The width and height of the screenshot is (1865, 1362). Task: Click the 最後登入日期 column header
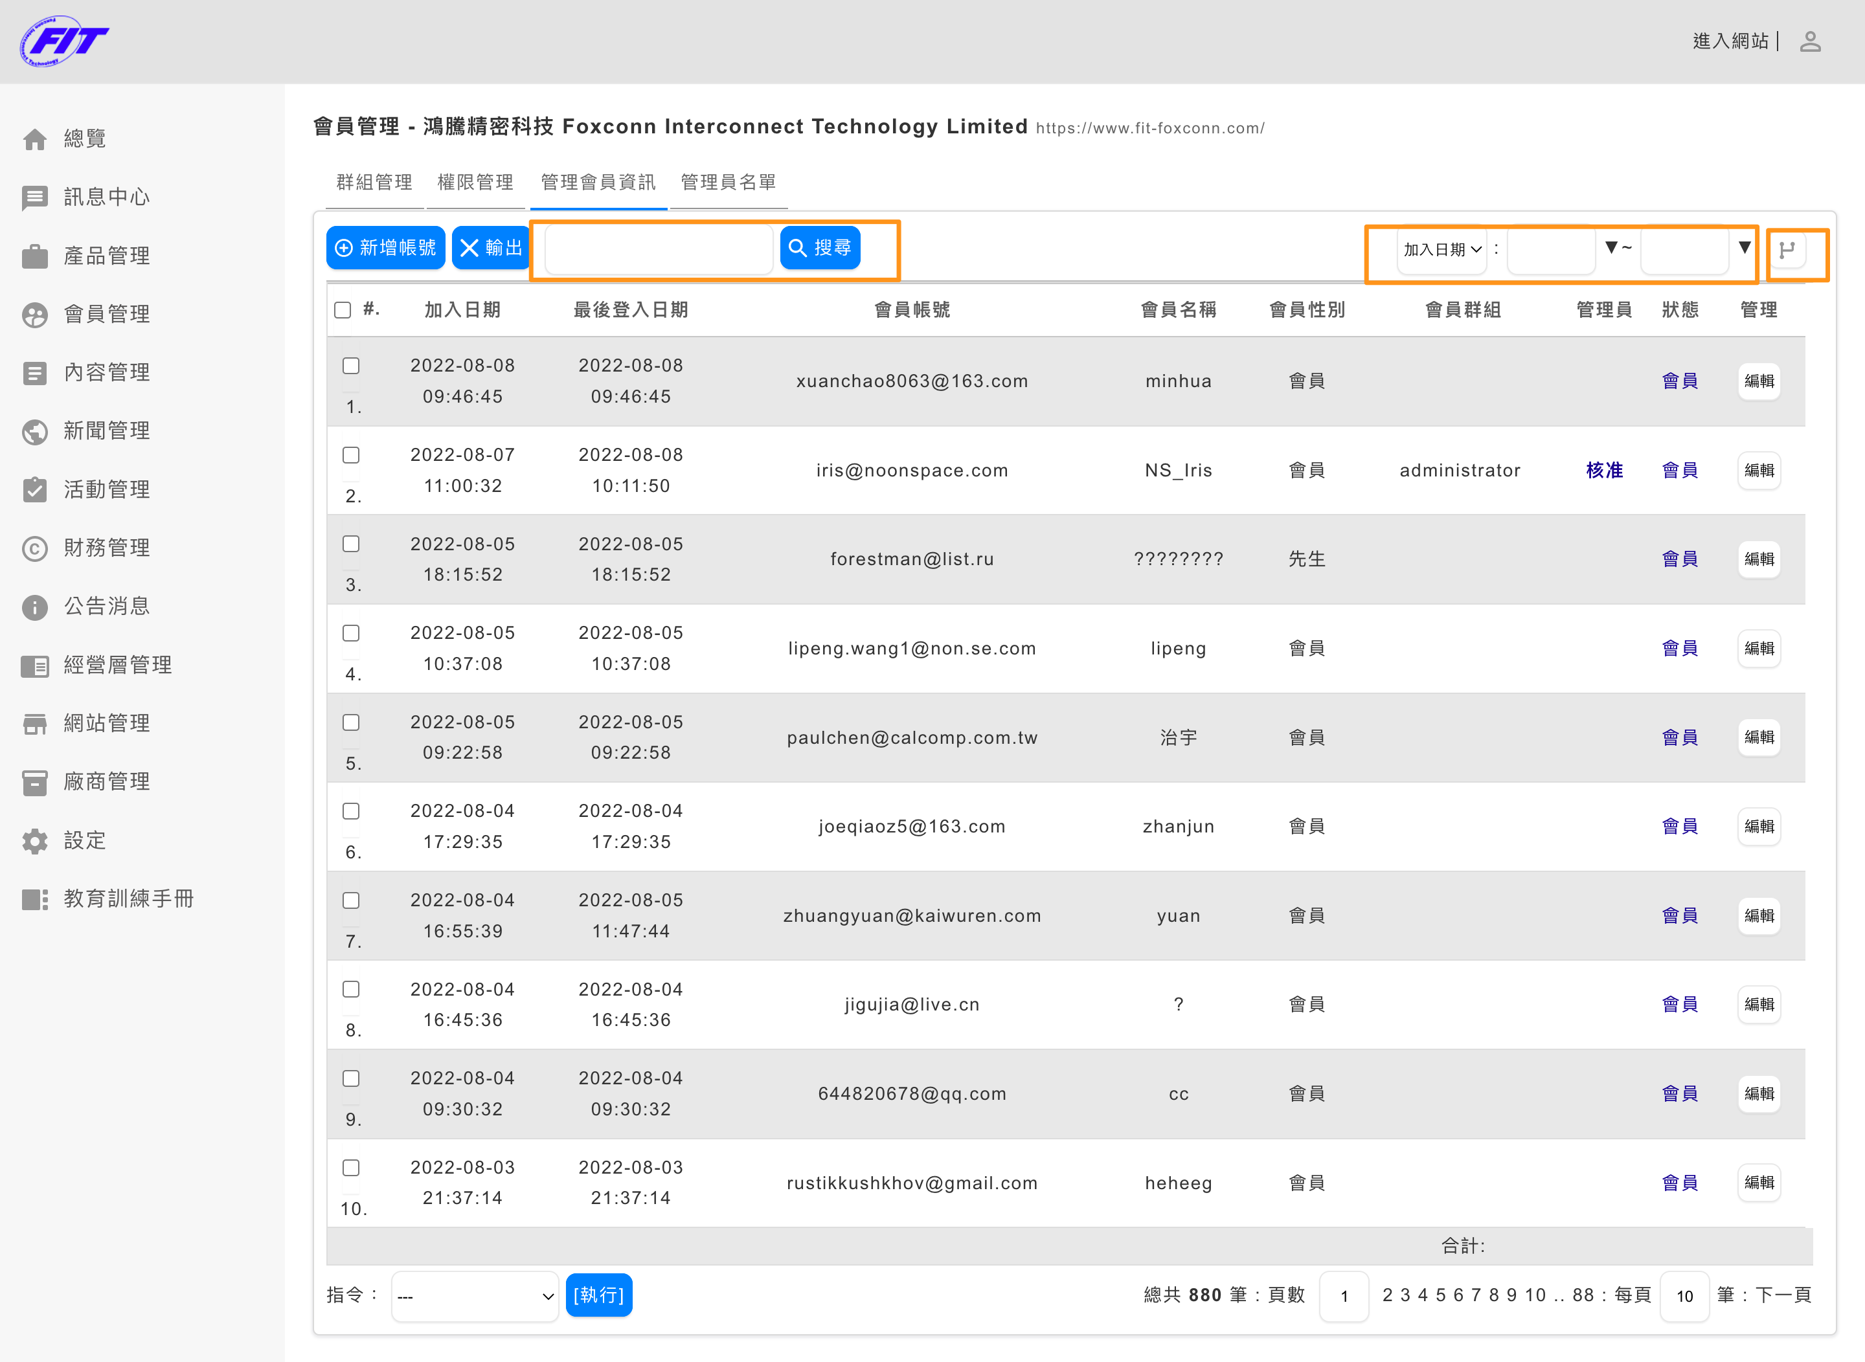[631, 310]
